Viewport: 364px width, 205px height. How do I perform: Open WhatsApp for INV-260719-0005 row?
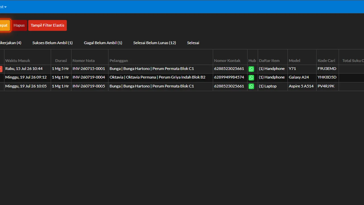pos(251,86)
